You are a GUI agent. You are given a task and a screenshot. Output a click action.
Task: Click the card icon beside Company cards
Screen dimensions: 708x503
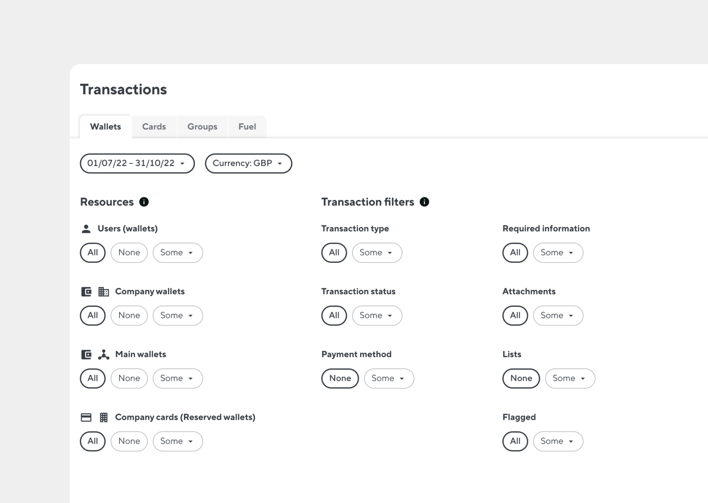point(86,417)
